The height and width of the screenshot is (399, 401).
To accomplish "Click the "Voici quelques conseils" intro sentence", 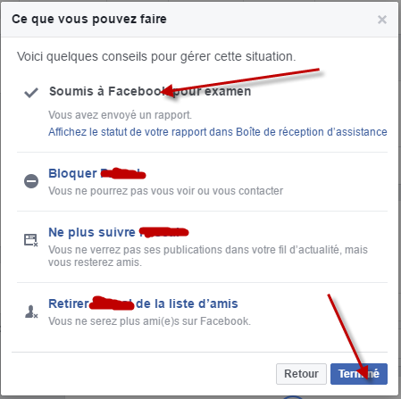I will tap(156, 56).
